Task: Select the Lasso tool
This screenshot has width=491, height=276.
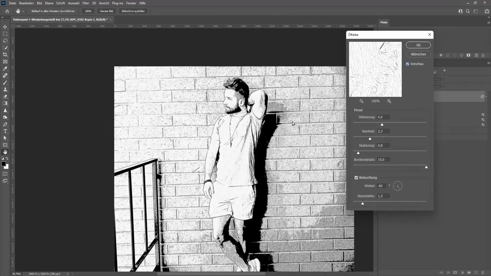Action: pyautogui.click(x=5, y=41)
